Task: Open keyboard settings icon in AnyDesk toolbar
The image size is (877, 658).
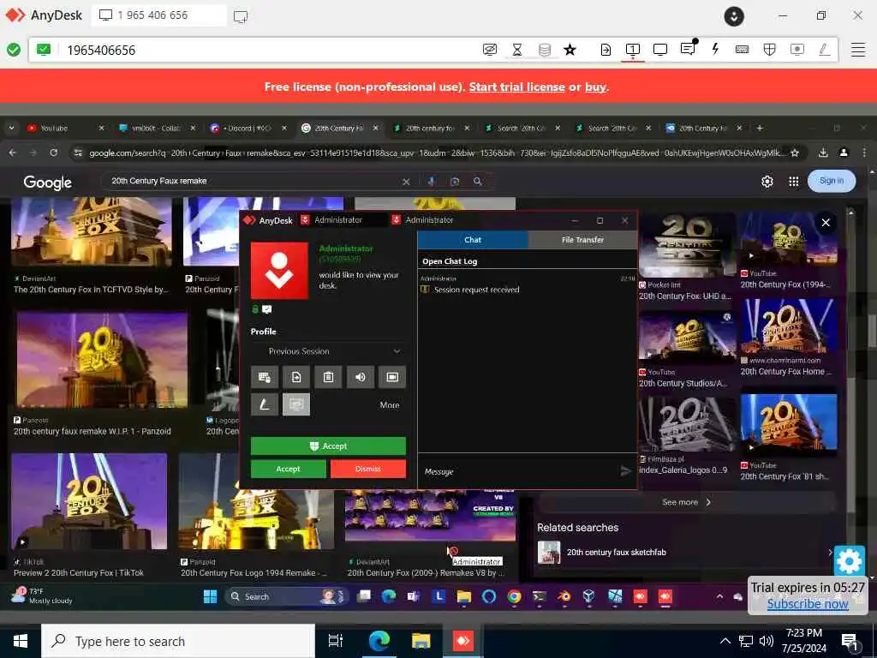Action: 743,50
